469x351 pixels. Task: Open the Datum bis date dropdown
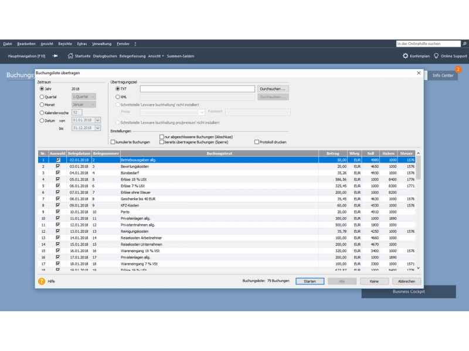97,128
